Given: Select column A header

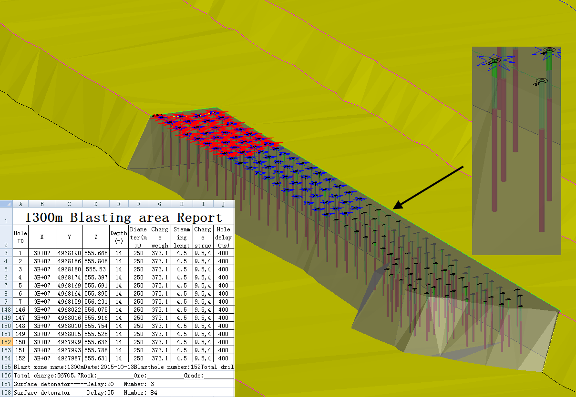Looking at the screenshot, I should (x=21, y=204).
